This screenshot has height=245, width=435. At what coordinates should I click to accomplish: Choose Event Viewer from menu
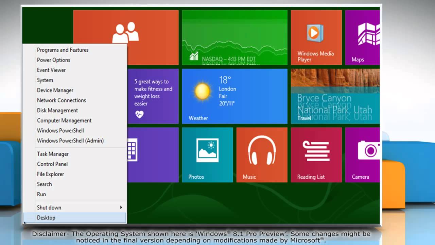[x=51, y=70]
